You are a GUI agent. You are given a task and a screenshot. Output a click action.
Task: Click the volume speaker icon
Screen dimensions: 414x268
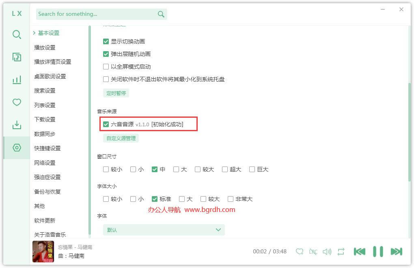tap(327, 252)
